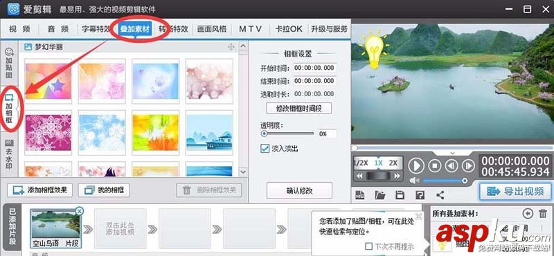Select the magenta snowflake lace frame thumbnail

coord(48,132)
